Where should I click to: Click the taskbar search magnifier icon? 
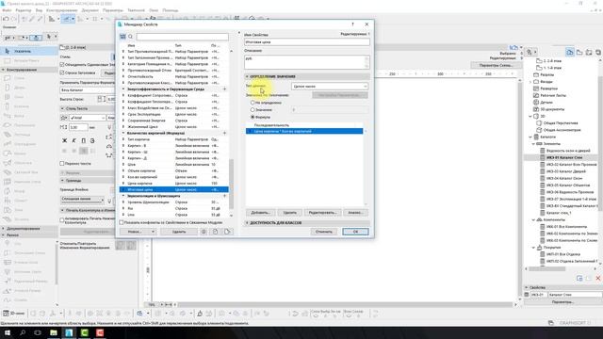click(23, 332)
